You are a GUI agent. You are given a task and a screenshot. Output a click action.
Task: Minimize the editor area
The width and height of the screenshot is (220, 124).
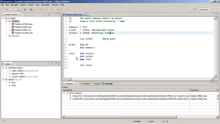click(214, 14)
